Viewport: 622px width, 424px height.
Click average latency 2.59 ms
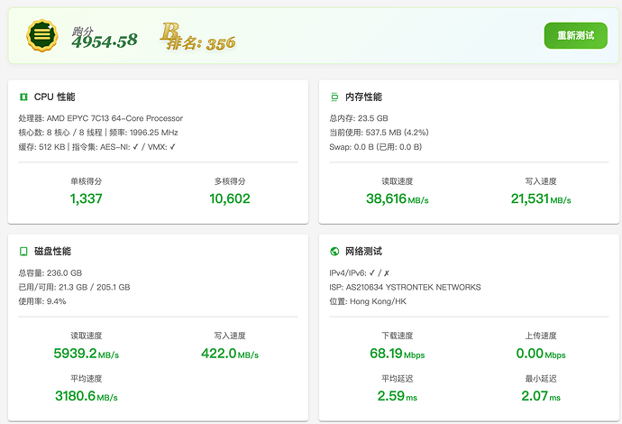(x=397, y=396)
